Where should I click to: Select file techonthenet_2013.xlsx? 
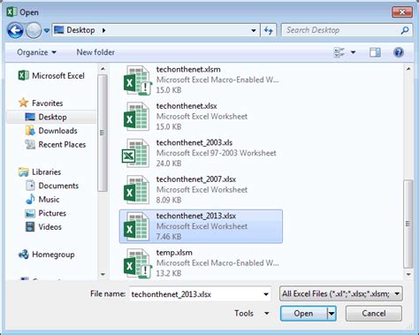click(x=201, y=226)
